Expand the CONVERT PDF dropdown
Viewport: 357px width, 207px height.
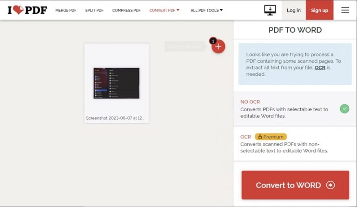165,10
